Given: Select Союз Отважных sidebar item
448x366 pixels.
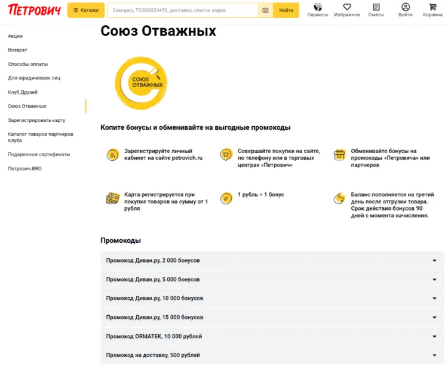Looking at the screenshot, I should pyautogui.click(x=27, y=106).
